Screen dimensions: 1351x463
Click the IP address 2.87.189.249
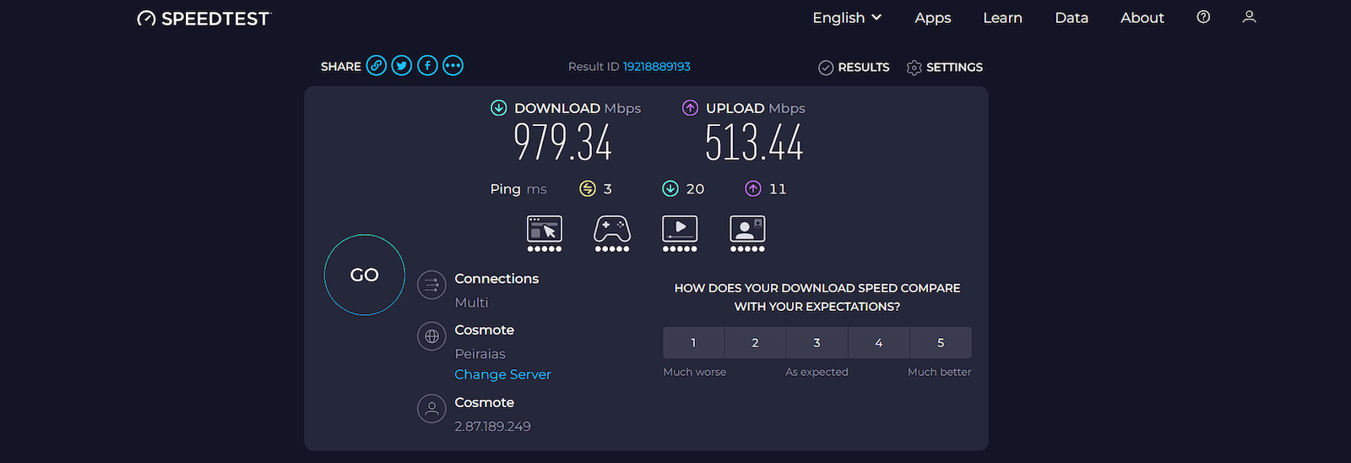click(x=492, y=427)
